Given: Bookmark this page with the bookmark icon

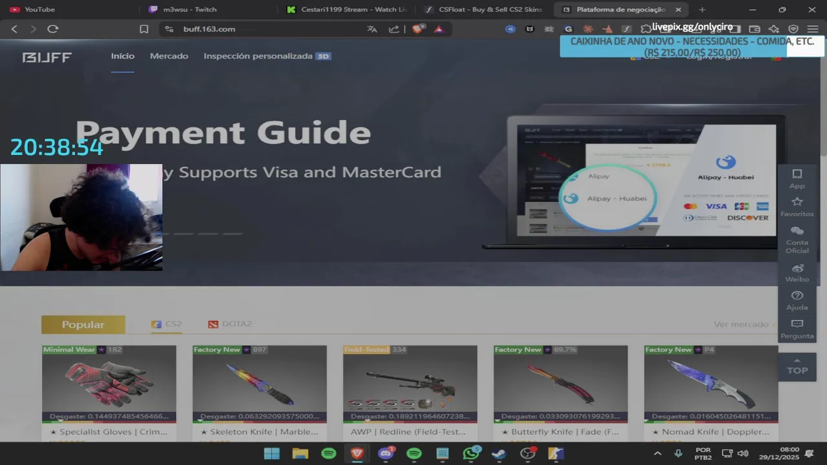Looking at the screenshot, I should 144,29.
